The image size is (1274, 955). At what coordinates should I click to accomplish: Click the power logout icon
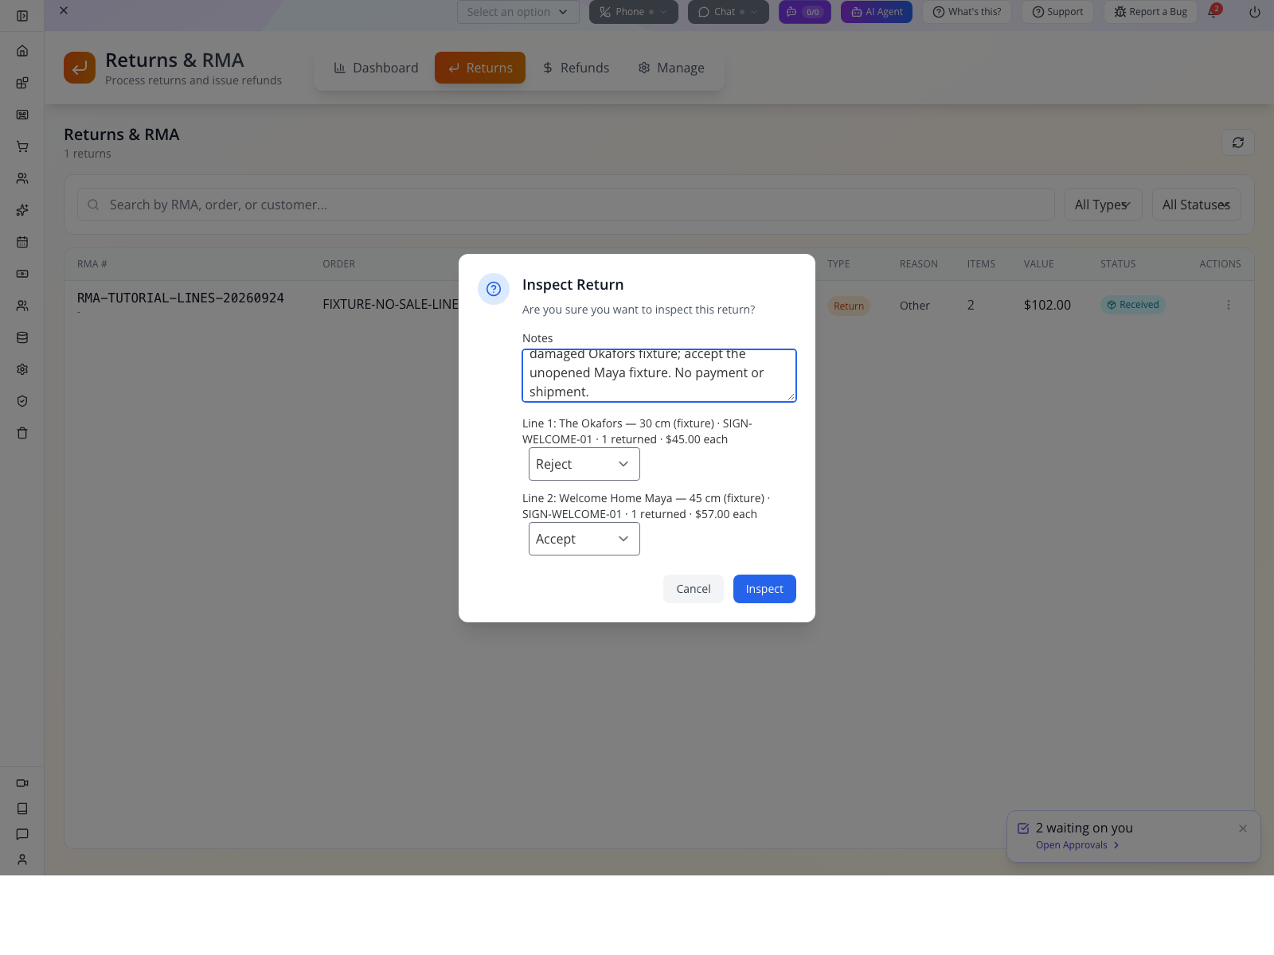coord(1255,12)
